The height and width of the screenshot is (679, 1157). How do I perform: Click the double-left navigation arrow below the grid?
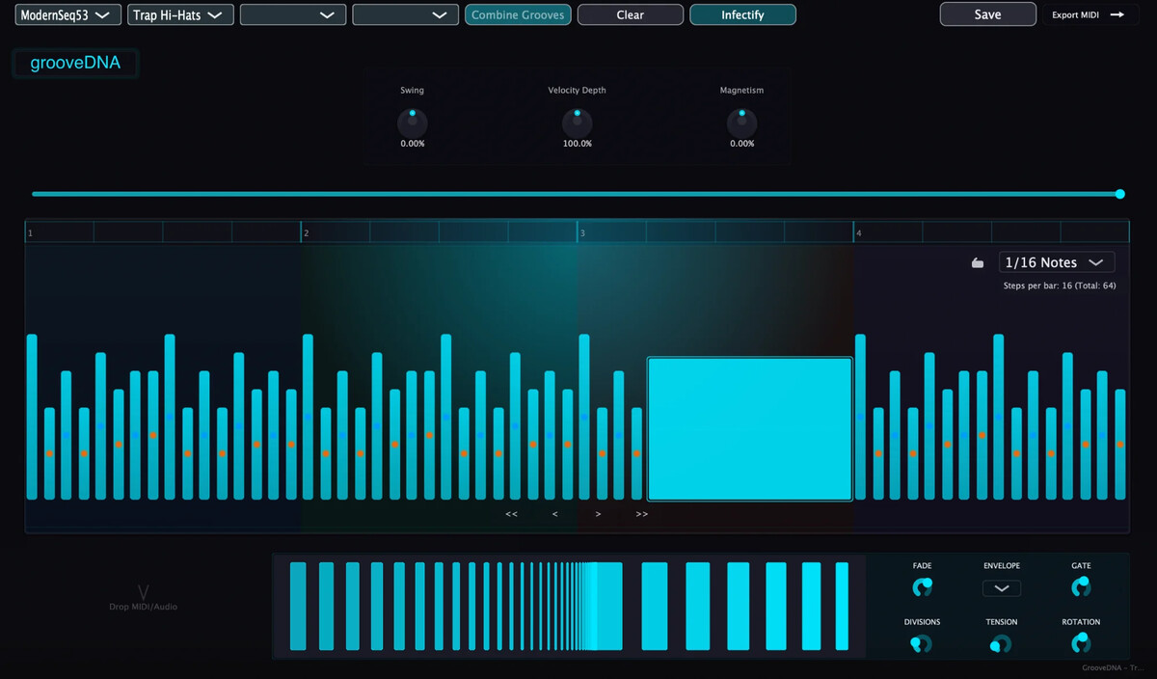pos(511,514)
